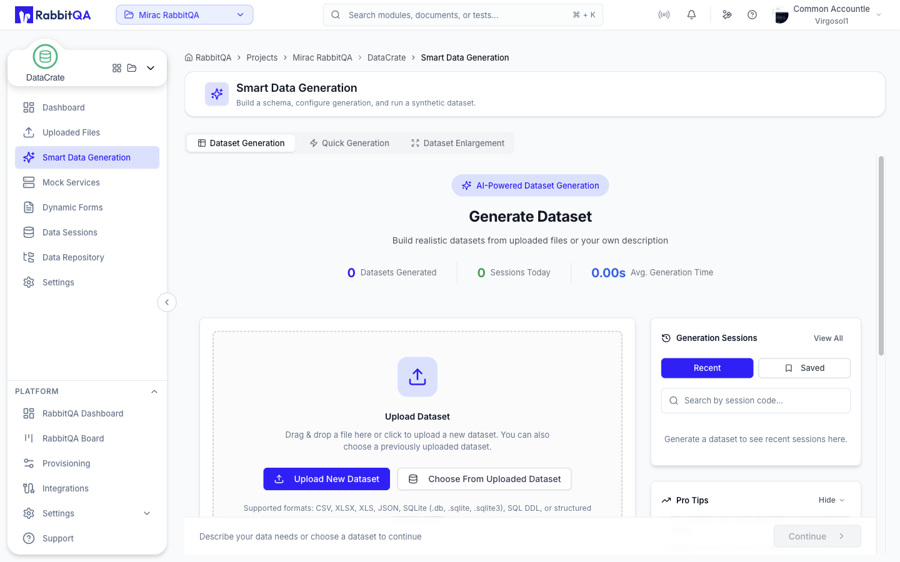Switch to the Quick Generation tab
Viewport: 900px width, 562px height.
pyautogui.click(x=349, y=143)
